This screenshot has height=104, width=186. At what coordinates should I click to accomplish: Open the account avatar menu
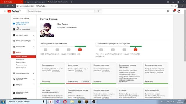coord(179,11)
